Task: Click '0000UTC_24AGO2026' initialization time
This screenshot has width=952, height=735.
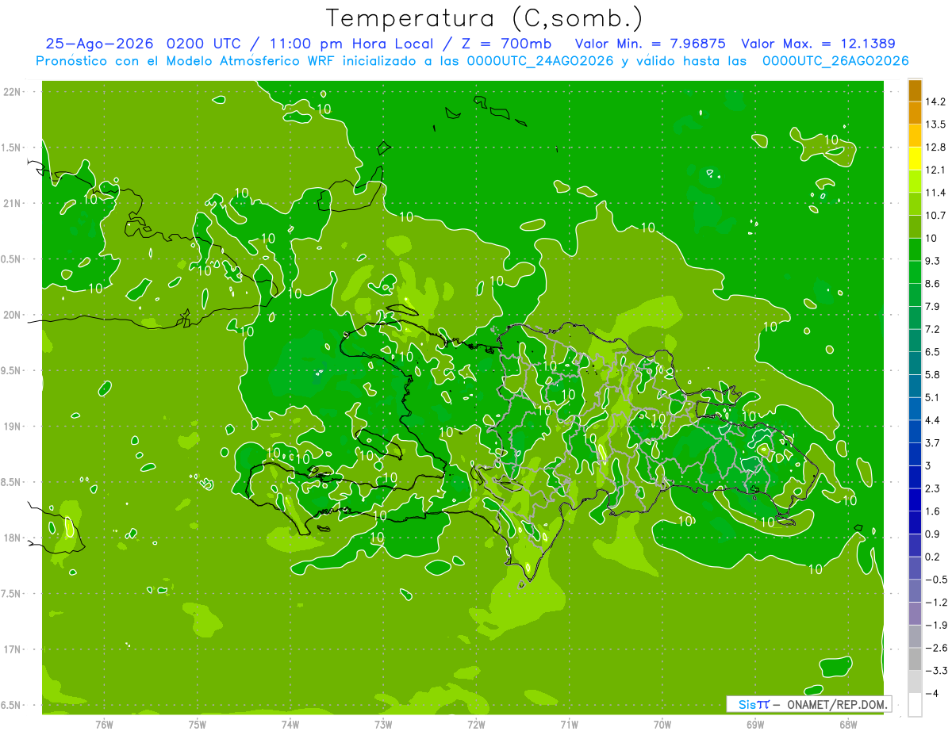Action: pyautogui.click(x=539, y=61)
